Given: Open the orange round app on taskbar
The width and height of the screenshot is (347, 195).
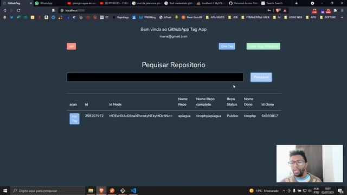Looking at the screenshot, I should (x=112, y=191).
